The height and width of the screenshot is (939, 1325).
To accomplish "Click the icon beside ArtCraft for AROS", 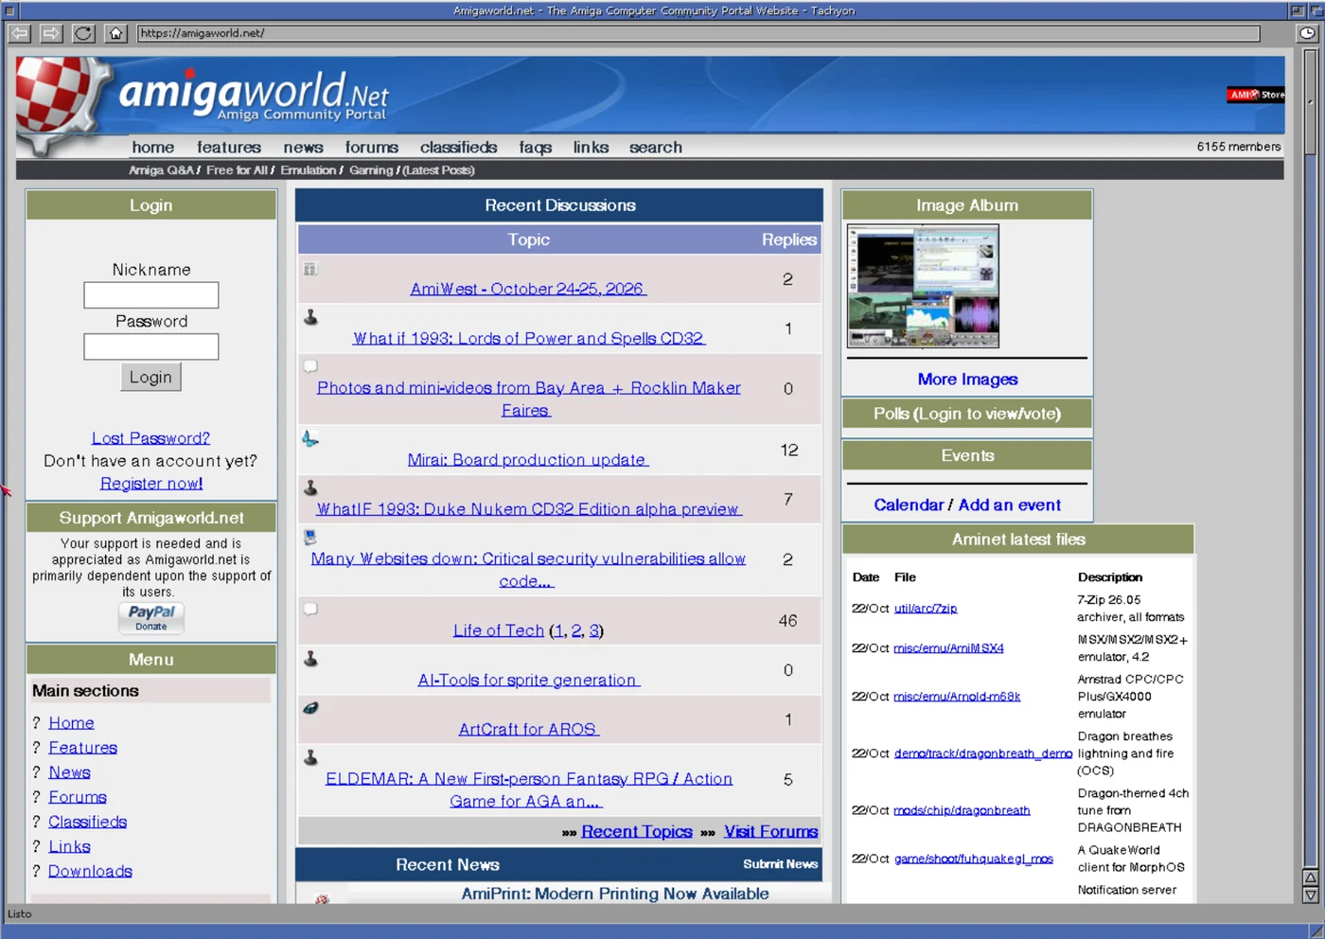I will (310, 708).
